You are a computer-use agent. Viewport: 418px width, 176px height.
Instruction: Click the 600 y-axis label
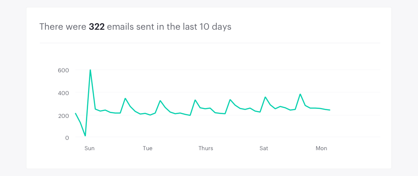click(63, 70)
